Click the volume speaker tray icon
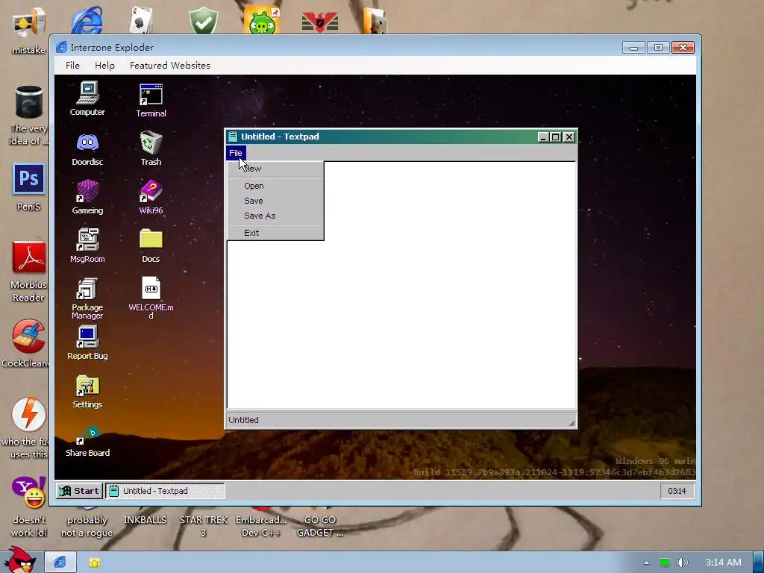The image size is (764, 573). pyautogui.click(x=683, y=563)
